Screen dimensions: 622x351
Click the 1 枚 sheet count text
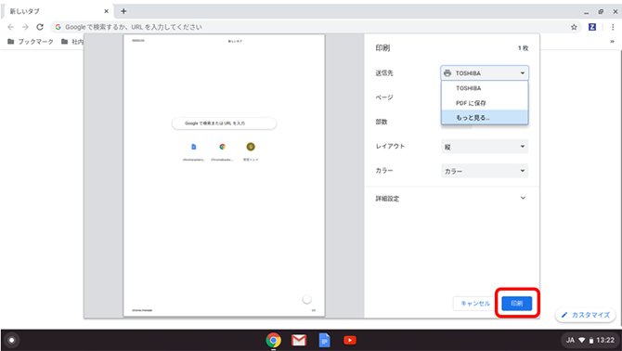click(524, 48)
